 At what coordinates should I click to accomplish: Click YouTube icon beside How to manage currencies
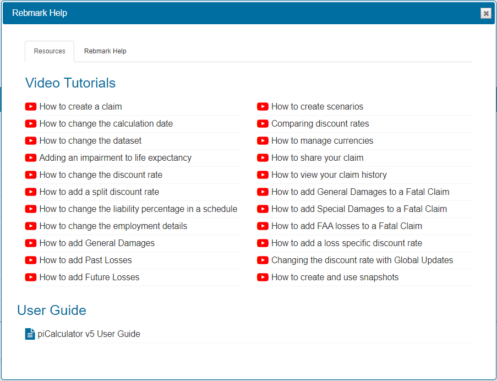pyautogui.click(x=263, y=141)
